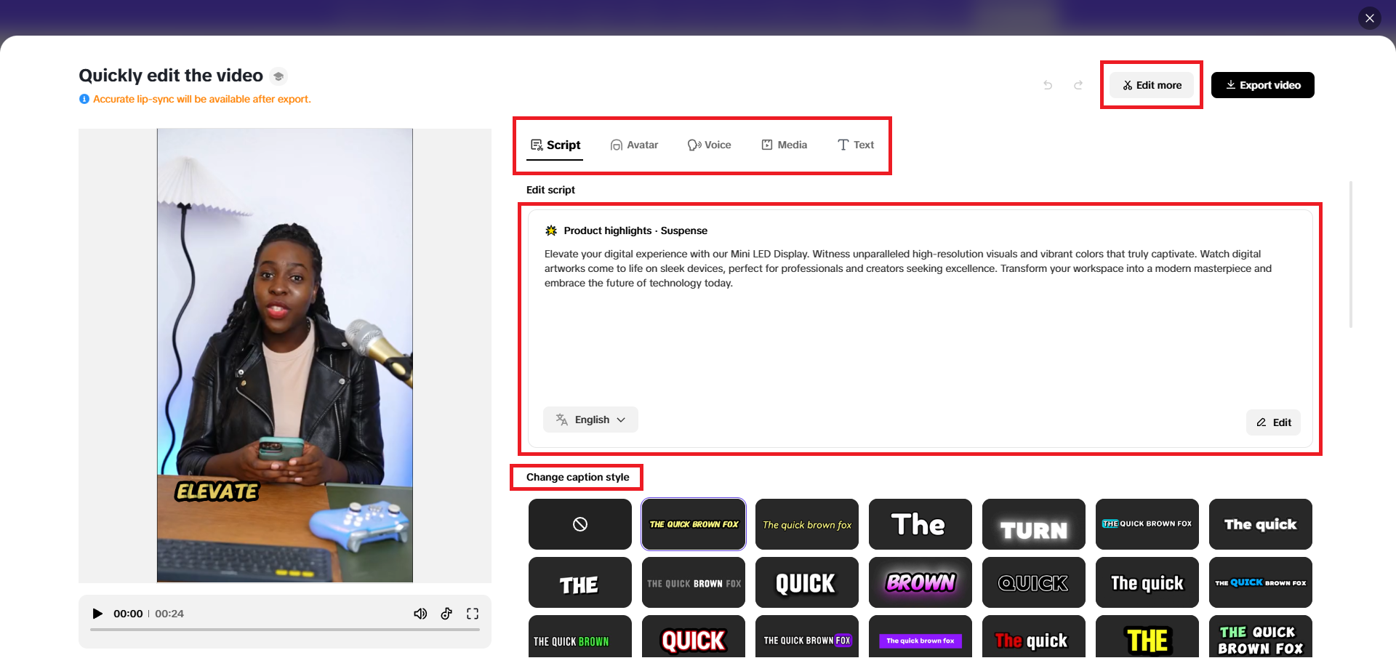Click the video progress bar
The image size is (1396, 666).
(285, 630)
